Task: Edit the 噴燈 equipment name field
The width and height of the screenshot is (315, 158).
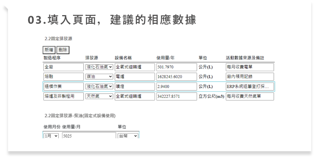Action: pyautogui.click(x=135, y=87)
